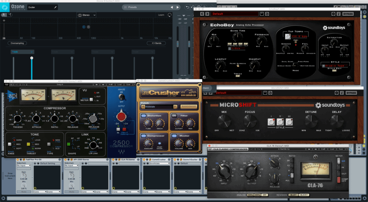Open MicroShift settings gear icon

pyautogui.click(x=336, y=93)
